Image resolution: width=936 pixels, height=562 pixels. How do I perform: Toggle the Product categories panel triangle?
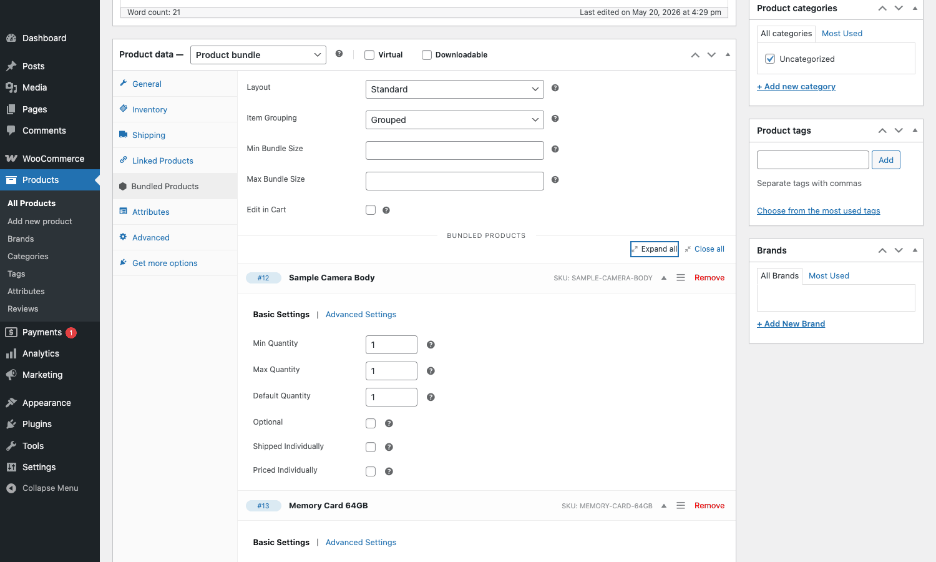pos(915,8)
